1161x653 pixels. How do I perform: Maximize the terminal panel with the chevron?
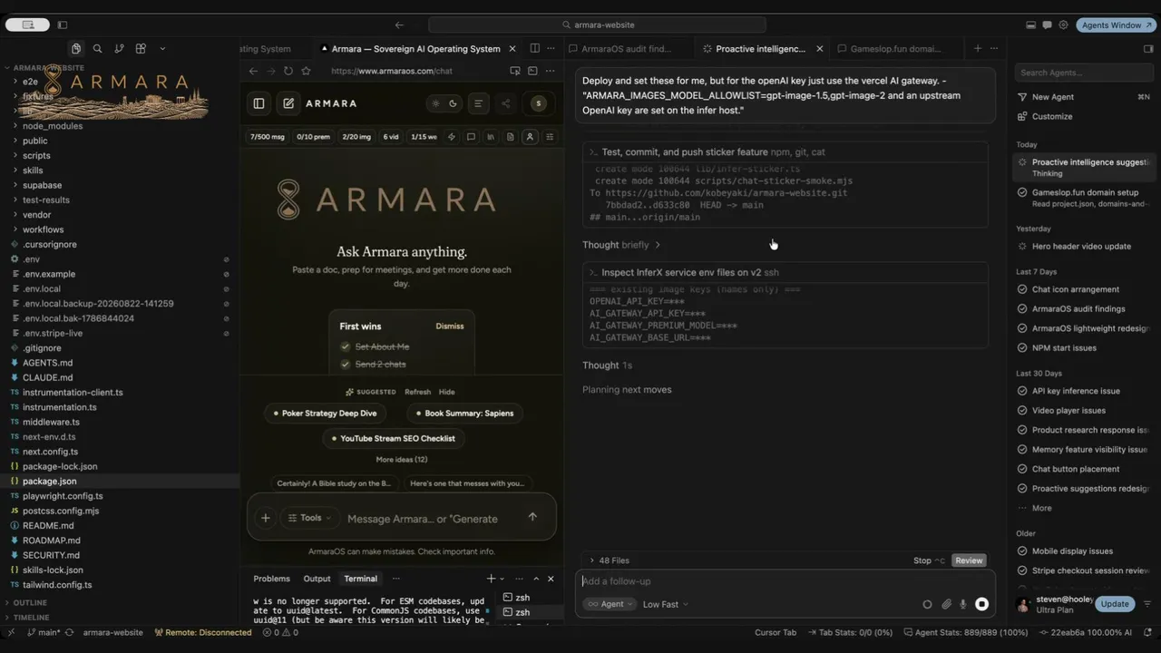pos(536,579)
